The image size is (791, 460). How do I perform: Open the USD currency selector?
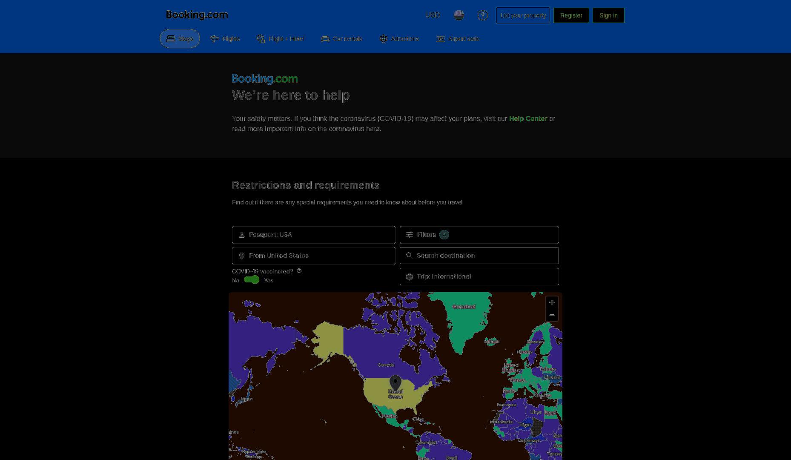point(433,15)
